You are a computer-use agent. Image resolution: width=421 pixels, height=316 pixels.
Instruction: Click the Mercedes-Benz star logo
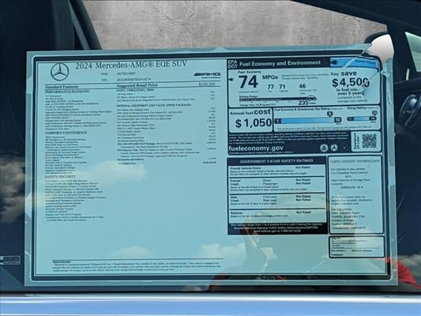[x=59, y=72]
